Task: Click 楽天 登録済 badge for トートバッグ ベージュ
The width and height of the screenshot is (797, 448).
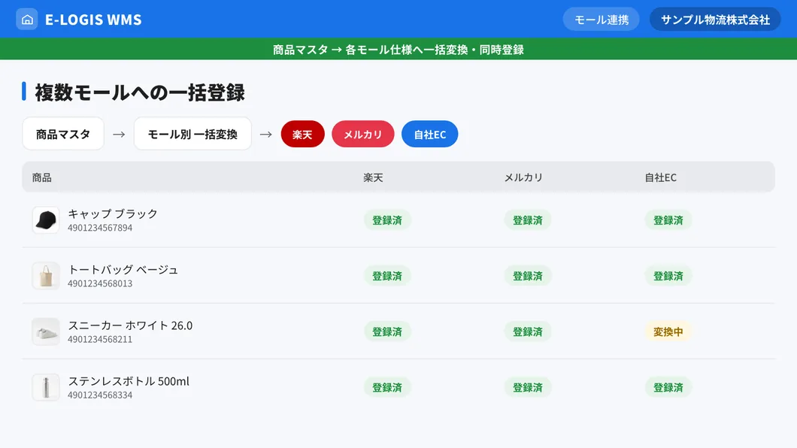Action: pos(387,276)
